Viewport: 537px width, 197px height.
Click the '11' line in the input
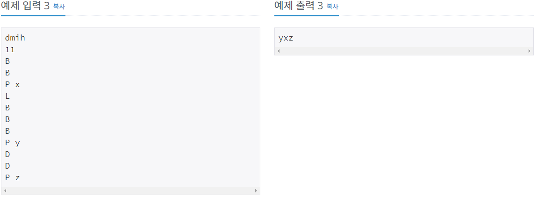[10, 49]
